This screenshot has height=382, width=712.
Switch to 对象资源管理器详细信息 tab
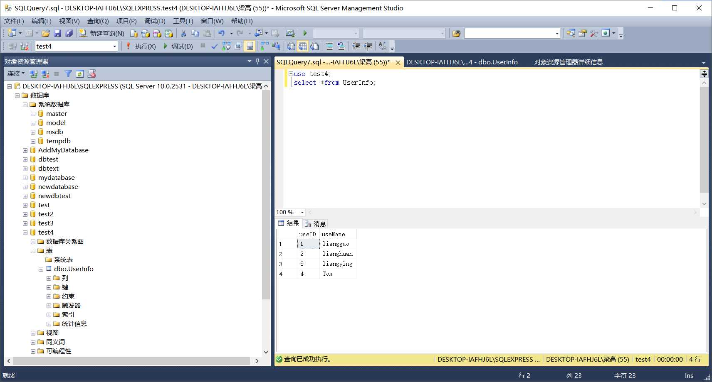(569, 62)
